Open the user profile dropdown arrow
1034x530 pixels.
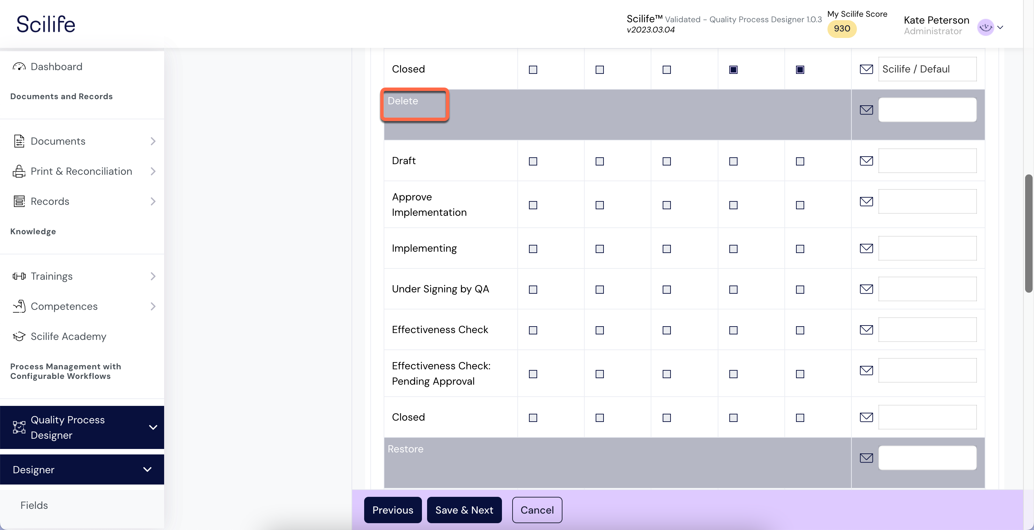pyautogui.click(x=1000, y=27)
